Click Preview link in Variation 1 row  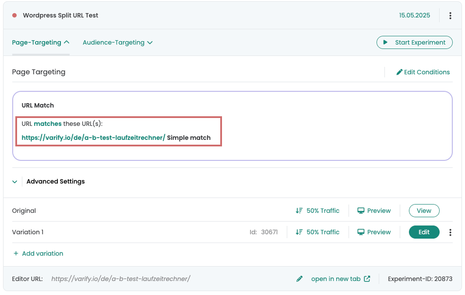pyautogui.click(x=374, y=232)
